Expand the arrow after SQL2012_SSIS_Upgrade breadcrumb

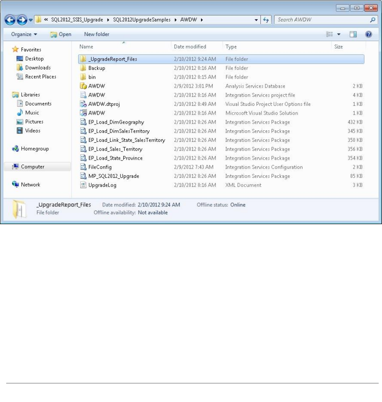tap(108, 20)
